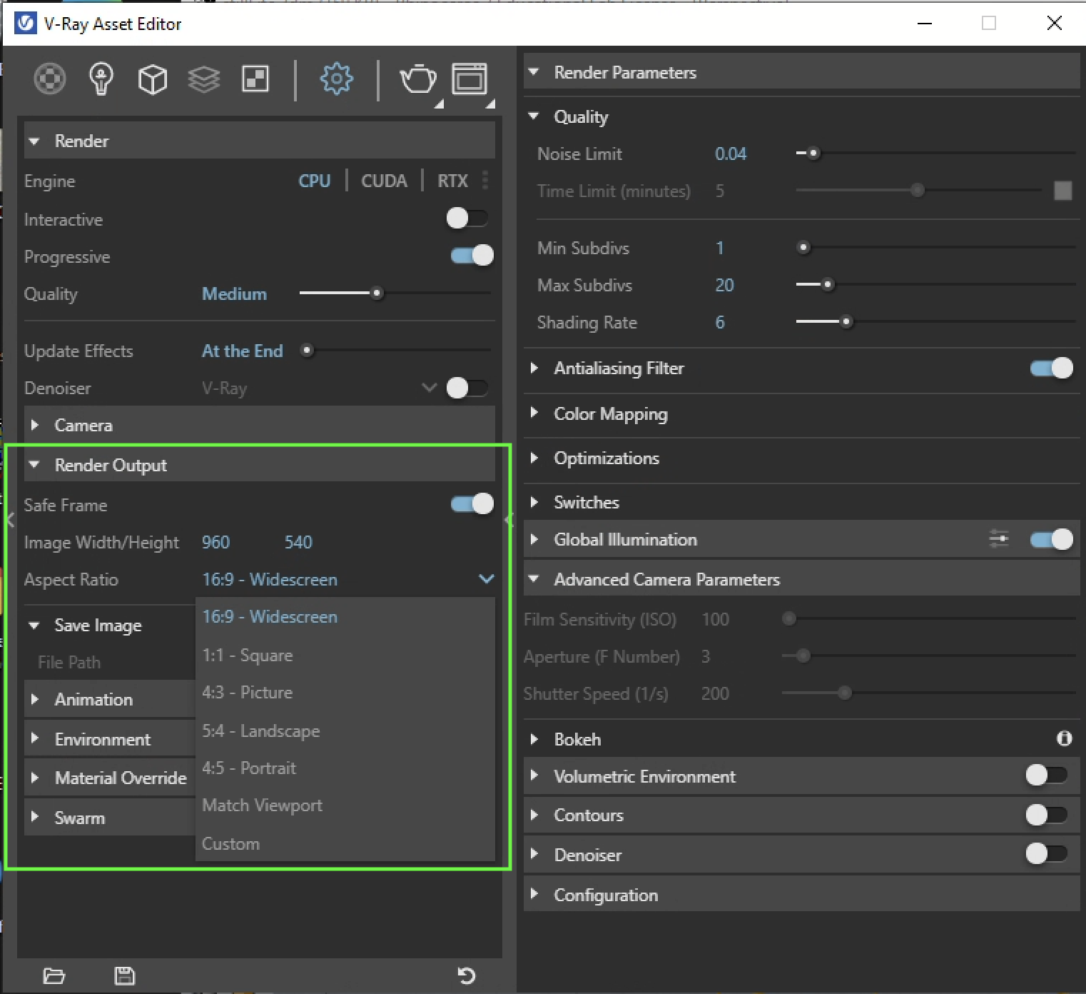Expand the Animation section
Viewport: 1086px width, 994px height.
pos(34,699)
